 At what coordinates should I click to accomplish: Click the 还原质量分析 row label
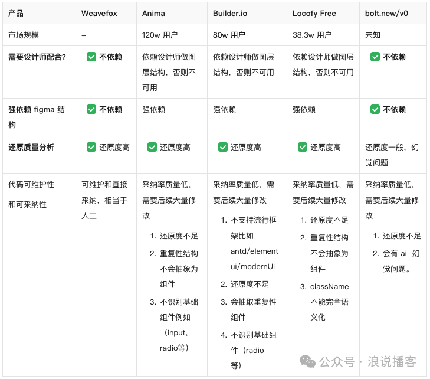(x=31, y=147)
